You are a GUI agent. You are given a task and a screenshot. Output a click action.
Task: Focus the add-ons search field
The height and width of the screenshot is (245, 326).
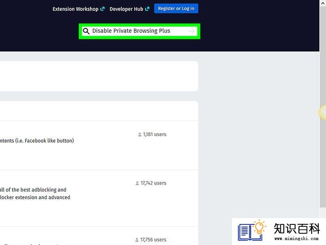click(x=139, y=31)
